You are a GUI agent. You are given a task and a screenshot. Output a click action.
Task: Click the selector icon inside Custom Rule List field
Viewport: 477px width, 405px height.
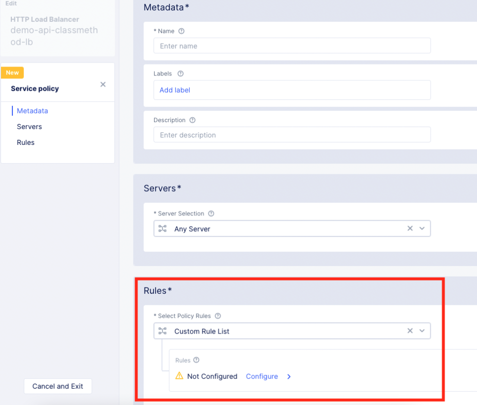(x=162, y=331)
